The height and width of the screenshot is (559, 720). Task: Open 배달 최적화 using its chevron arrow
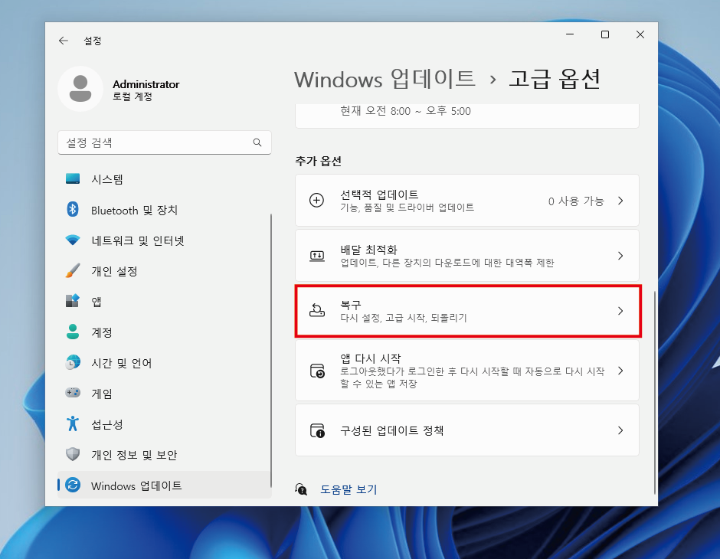[x=620, y=256]
